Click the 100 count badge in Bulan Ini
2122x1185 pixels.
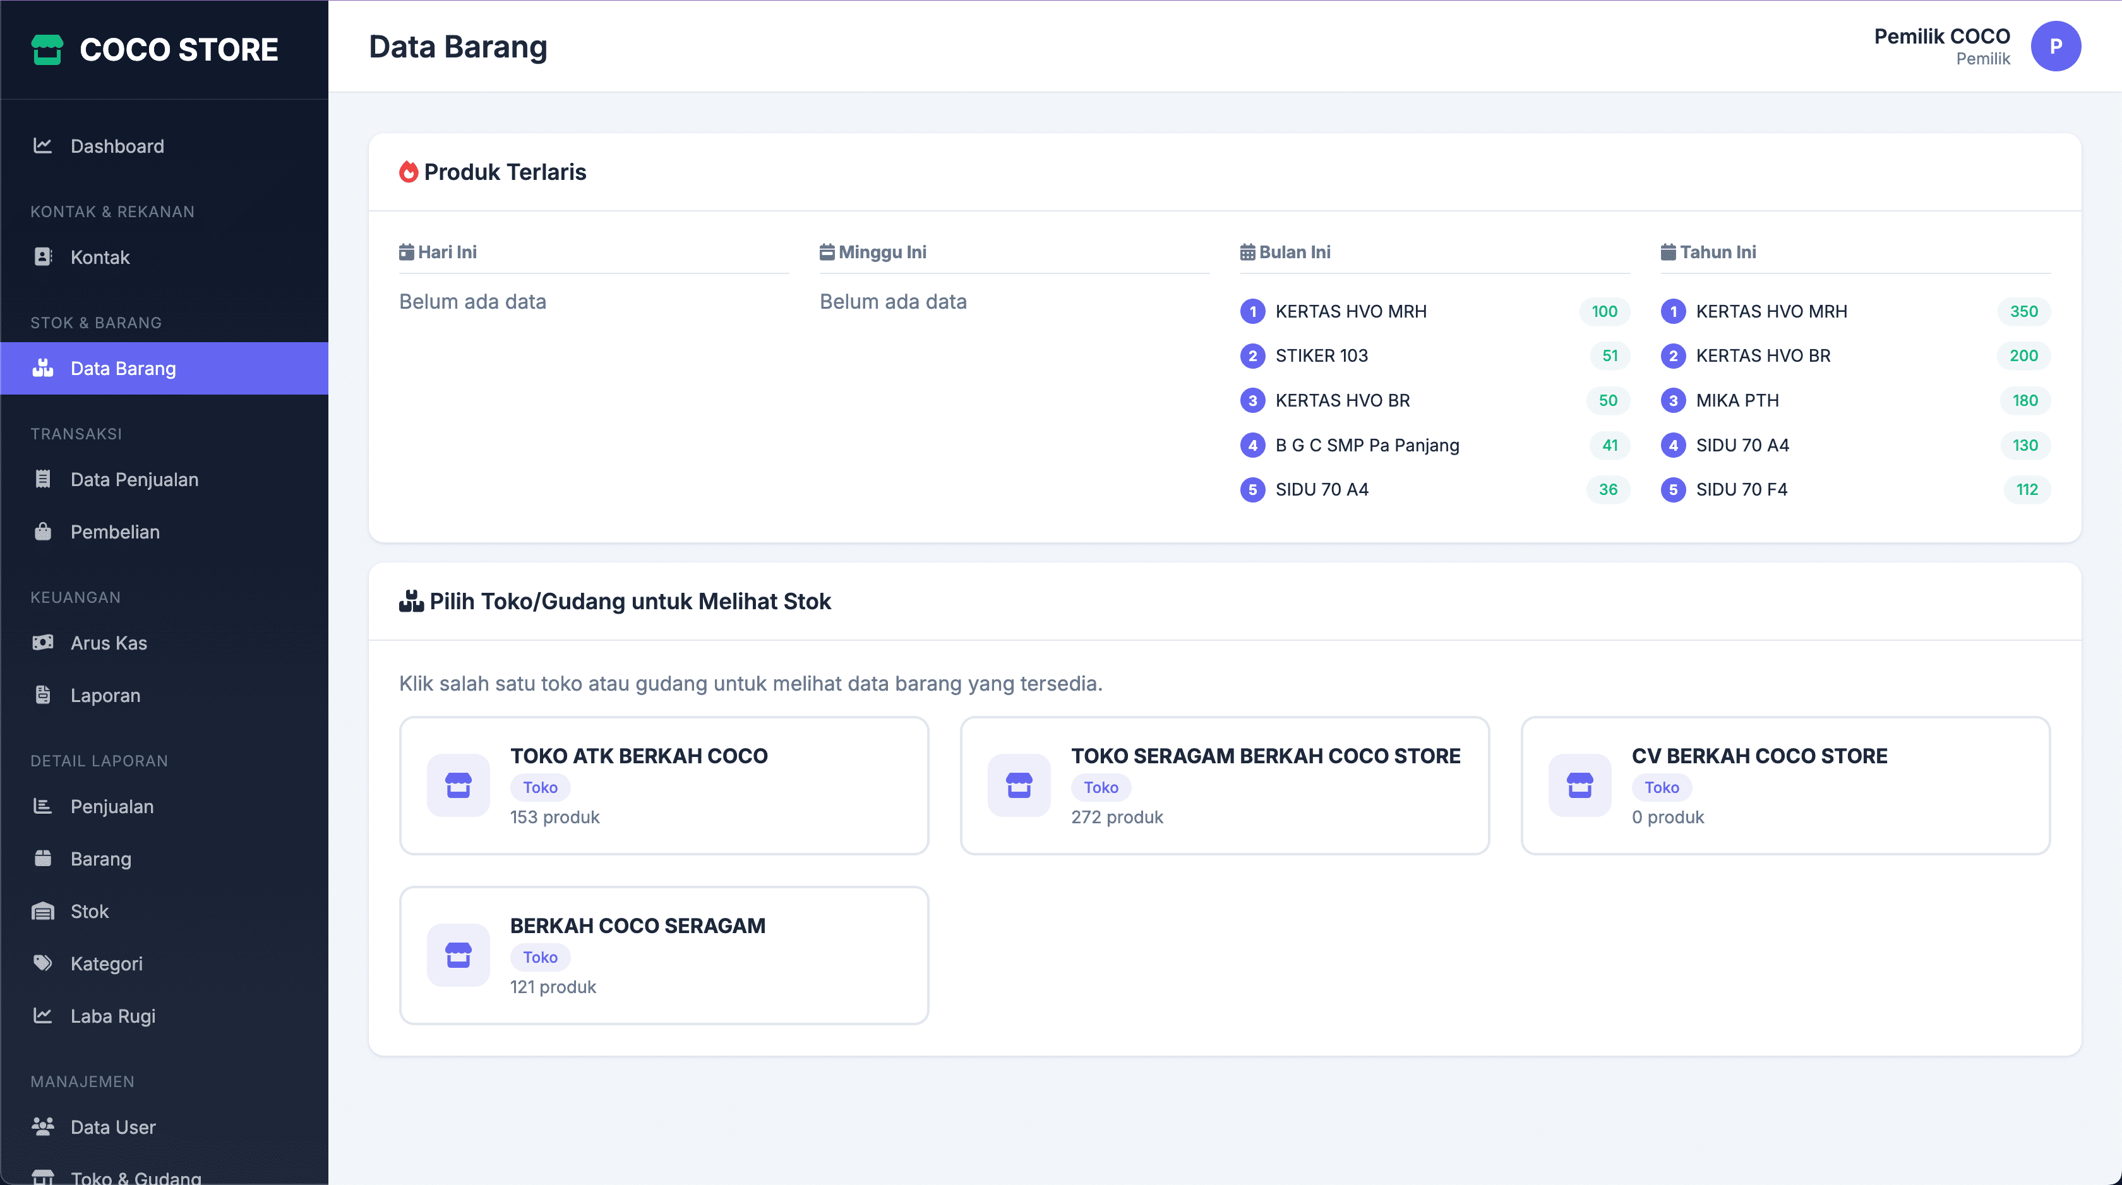coord(1604,311)
